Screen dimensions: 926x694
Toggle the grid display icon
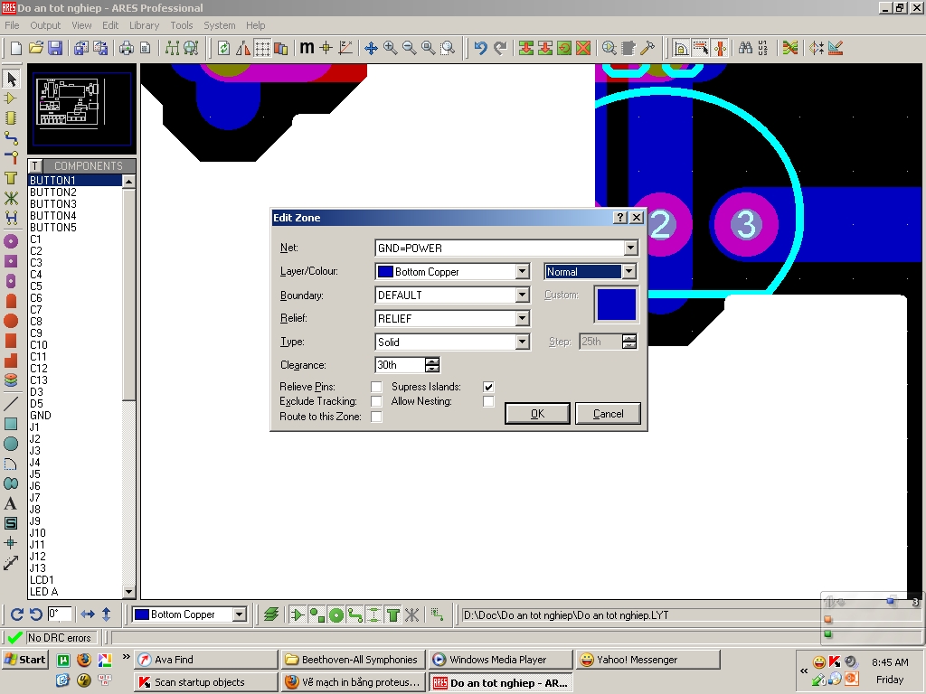tap(262, 48)
